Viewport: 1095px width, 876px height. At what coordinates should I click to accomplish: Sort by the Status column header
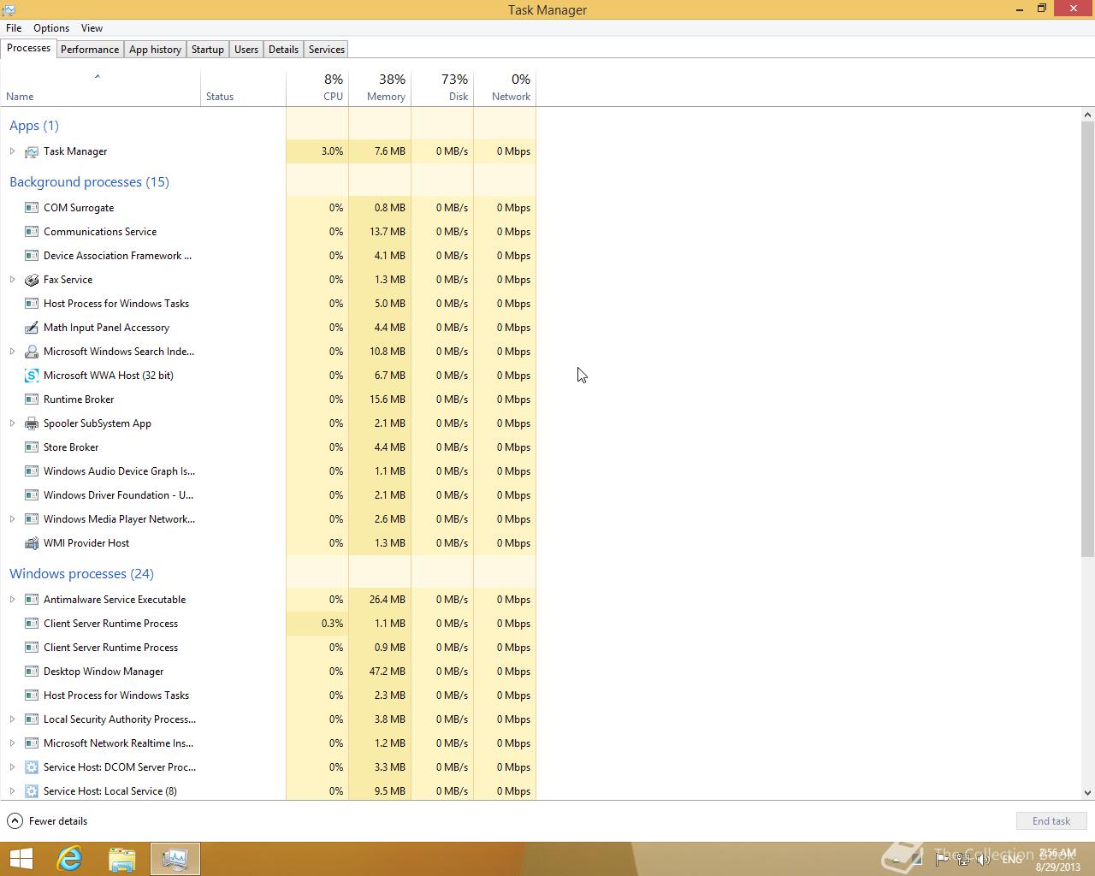[x=244, y=87]
